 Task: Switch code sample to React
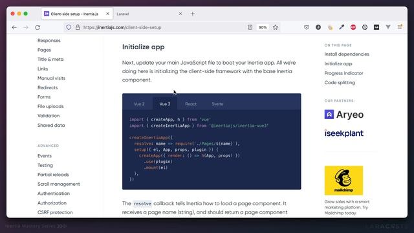pos(191,104)
